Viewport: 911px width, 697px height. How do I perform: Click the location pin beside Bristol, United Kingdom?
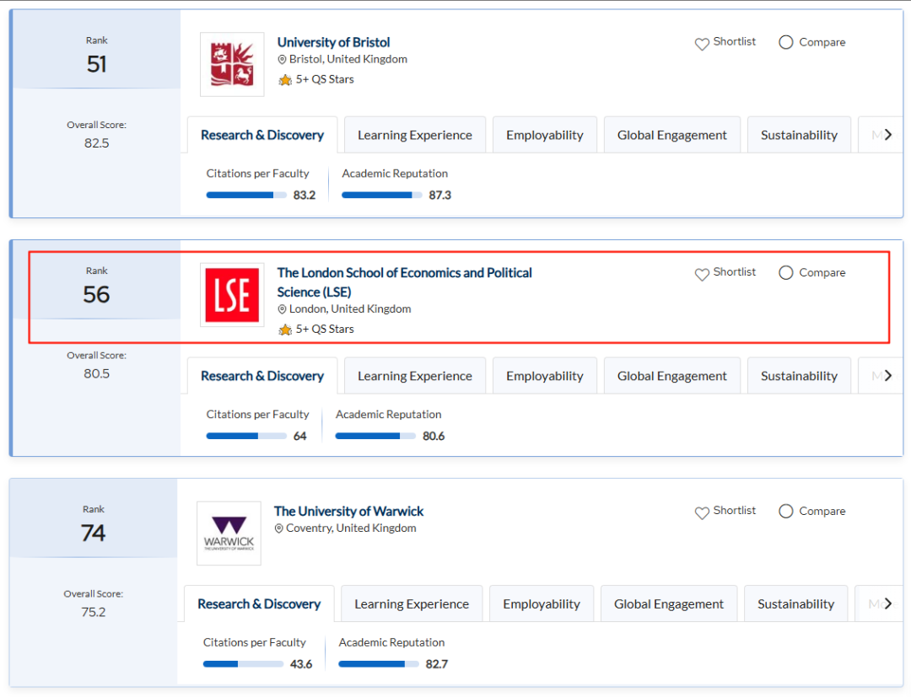tap(282, 59)
